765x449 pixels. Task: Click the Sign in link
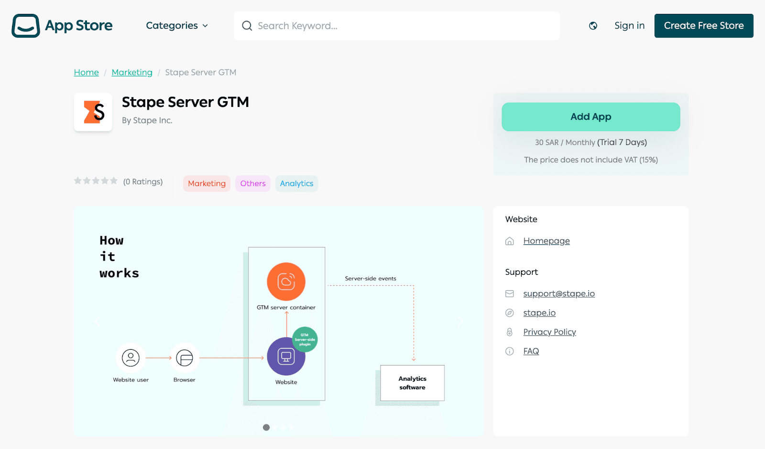click(x=629, y=26)
